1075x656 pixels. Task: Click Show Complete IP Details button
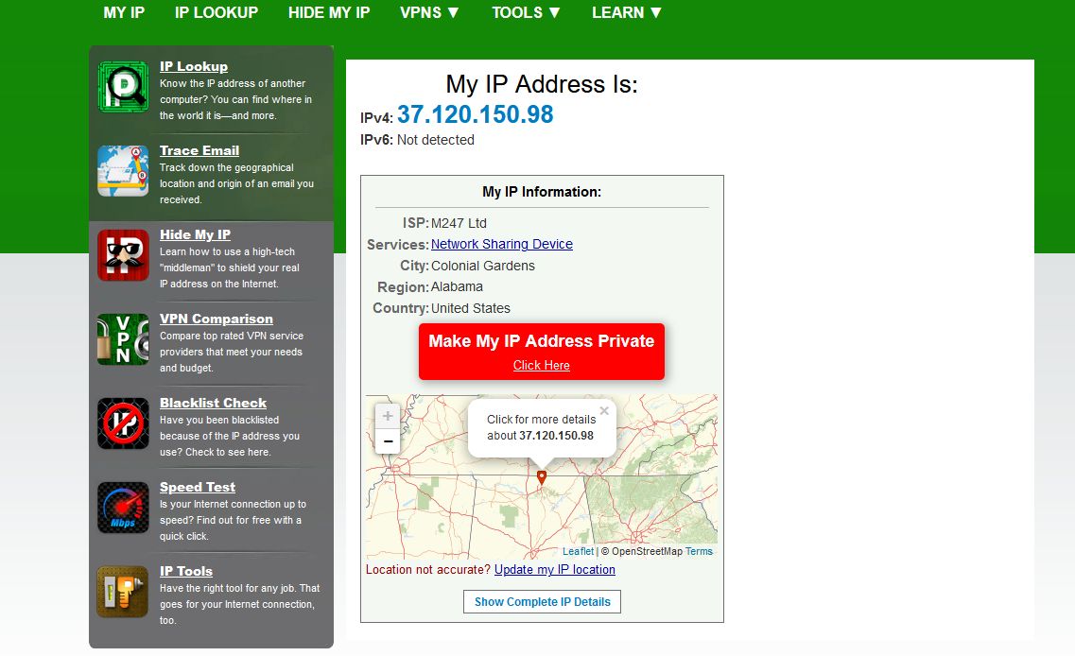542,602
